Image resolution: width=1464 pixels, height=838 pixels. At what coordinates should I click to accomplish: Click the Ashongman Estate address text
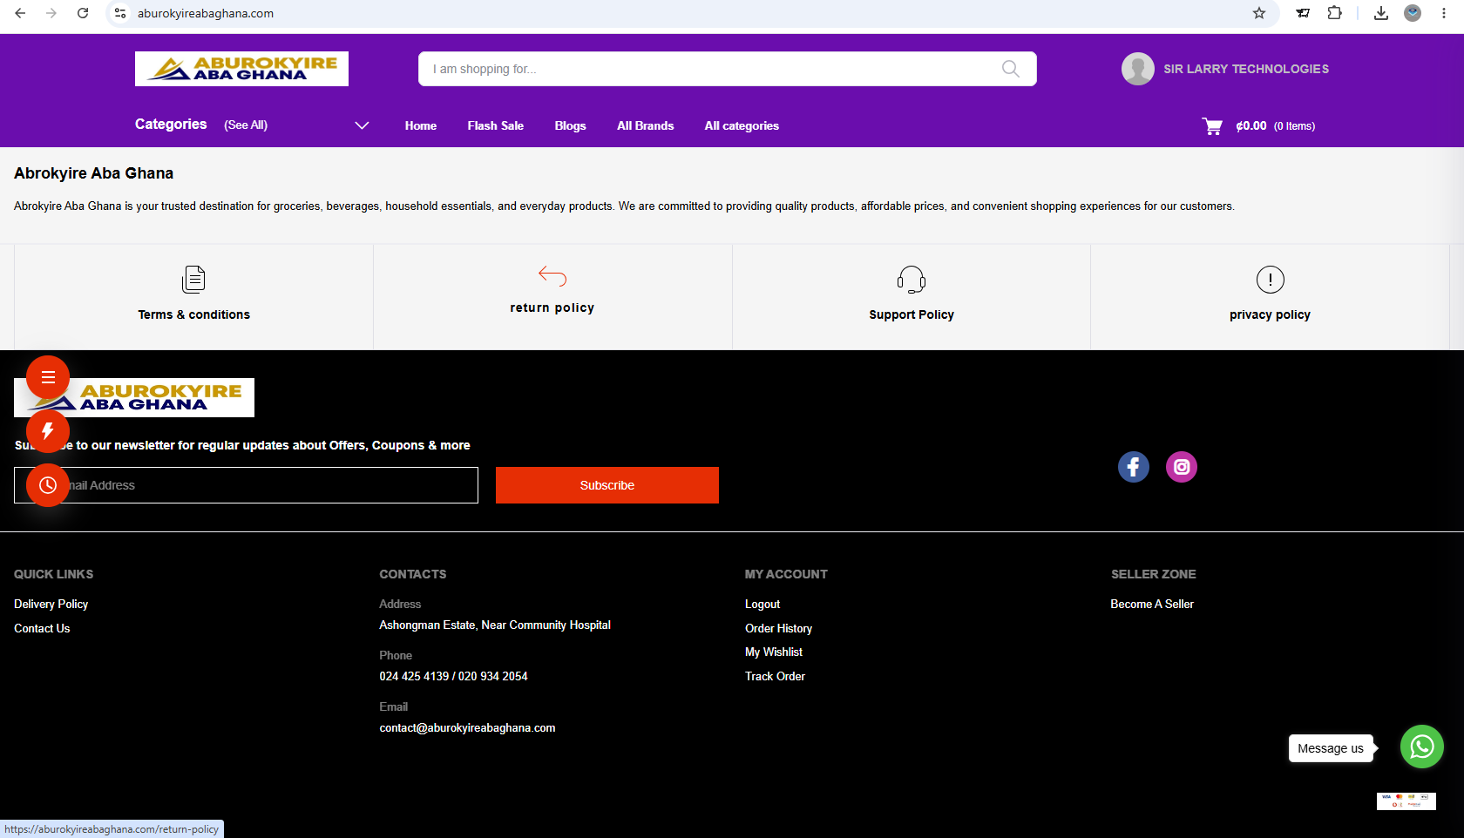point(495,625)
